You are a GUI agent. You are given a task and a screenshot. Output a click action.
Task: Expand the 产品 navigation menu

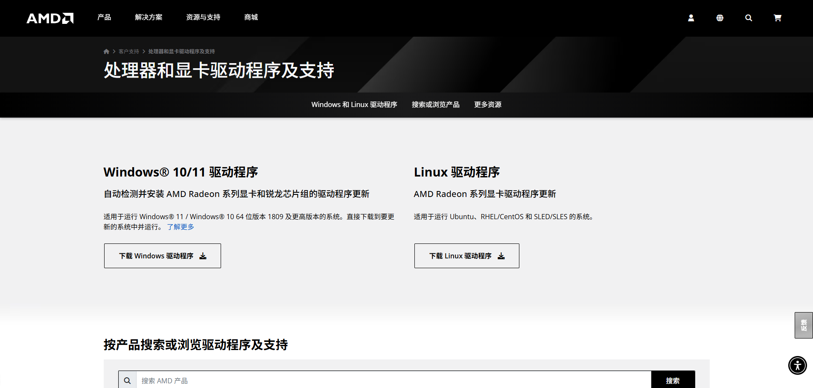point(104,17)
